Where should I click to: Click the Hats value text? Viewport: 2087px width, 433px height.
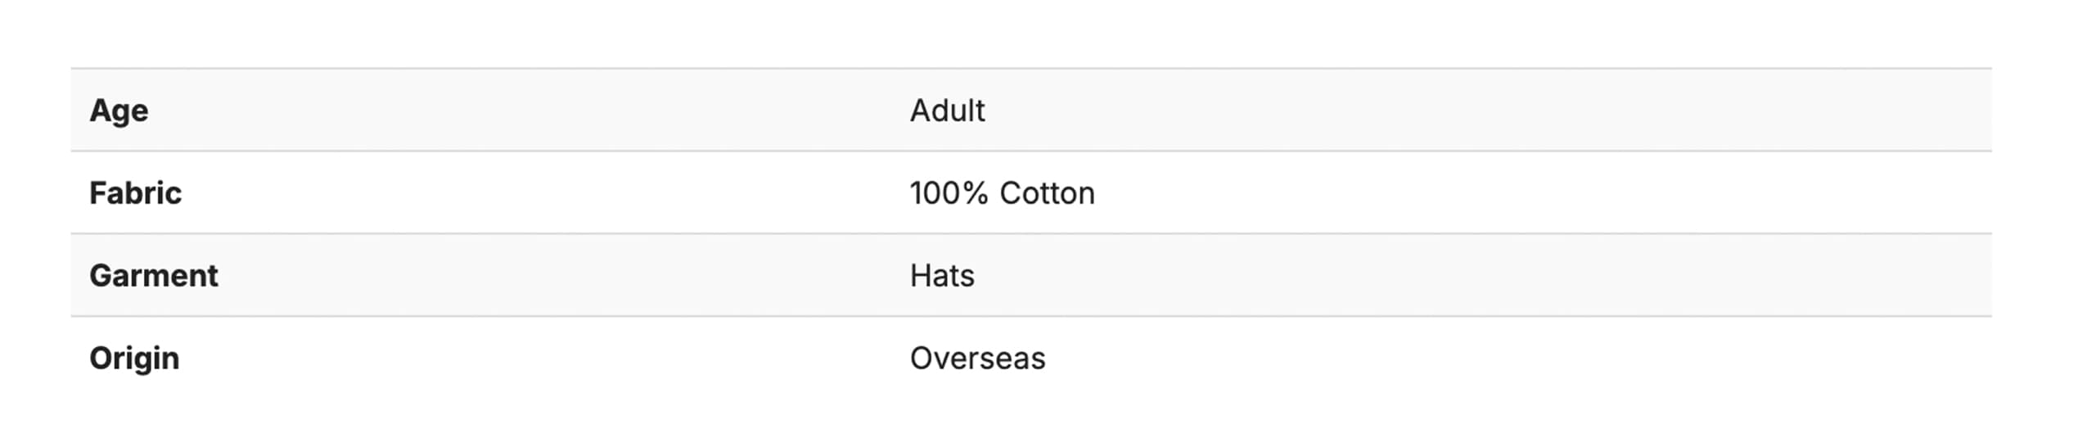[x=942, y=276]
